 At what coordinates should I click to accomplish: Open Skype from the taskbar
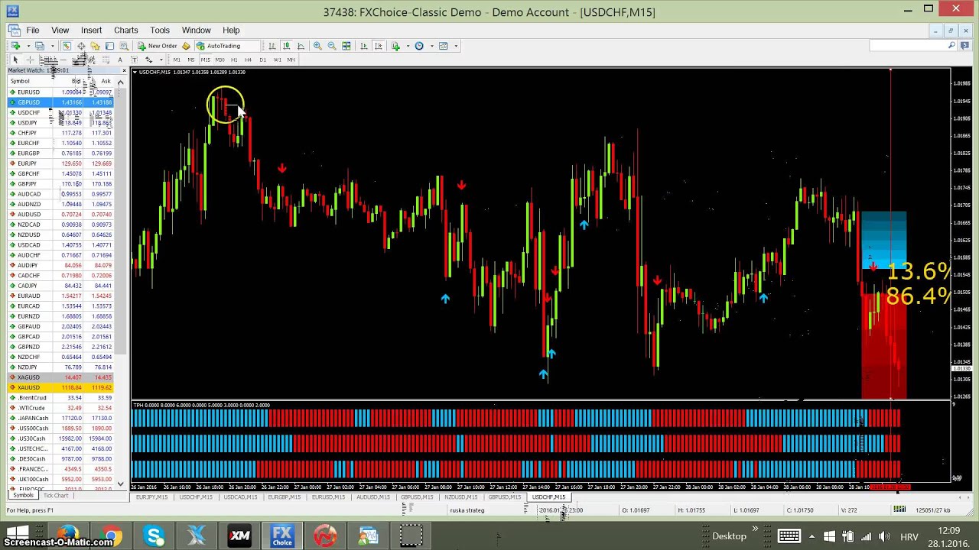click(154, 535)
